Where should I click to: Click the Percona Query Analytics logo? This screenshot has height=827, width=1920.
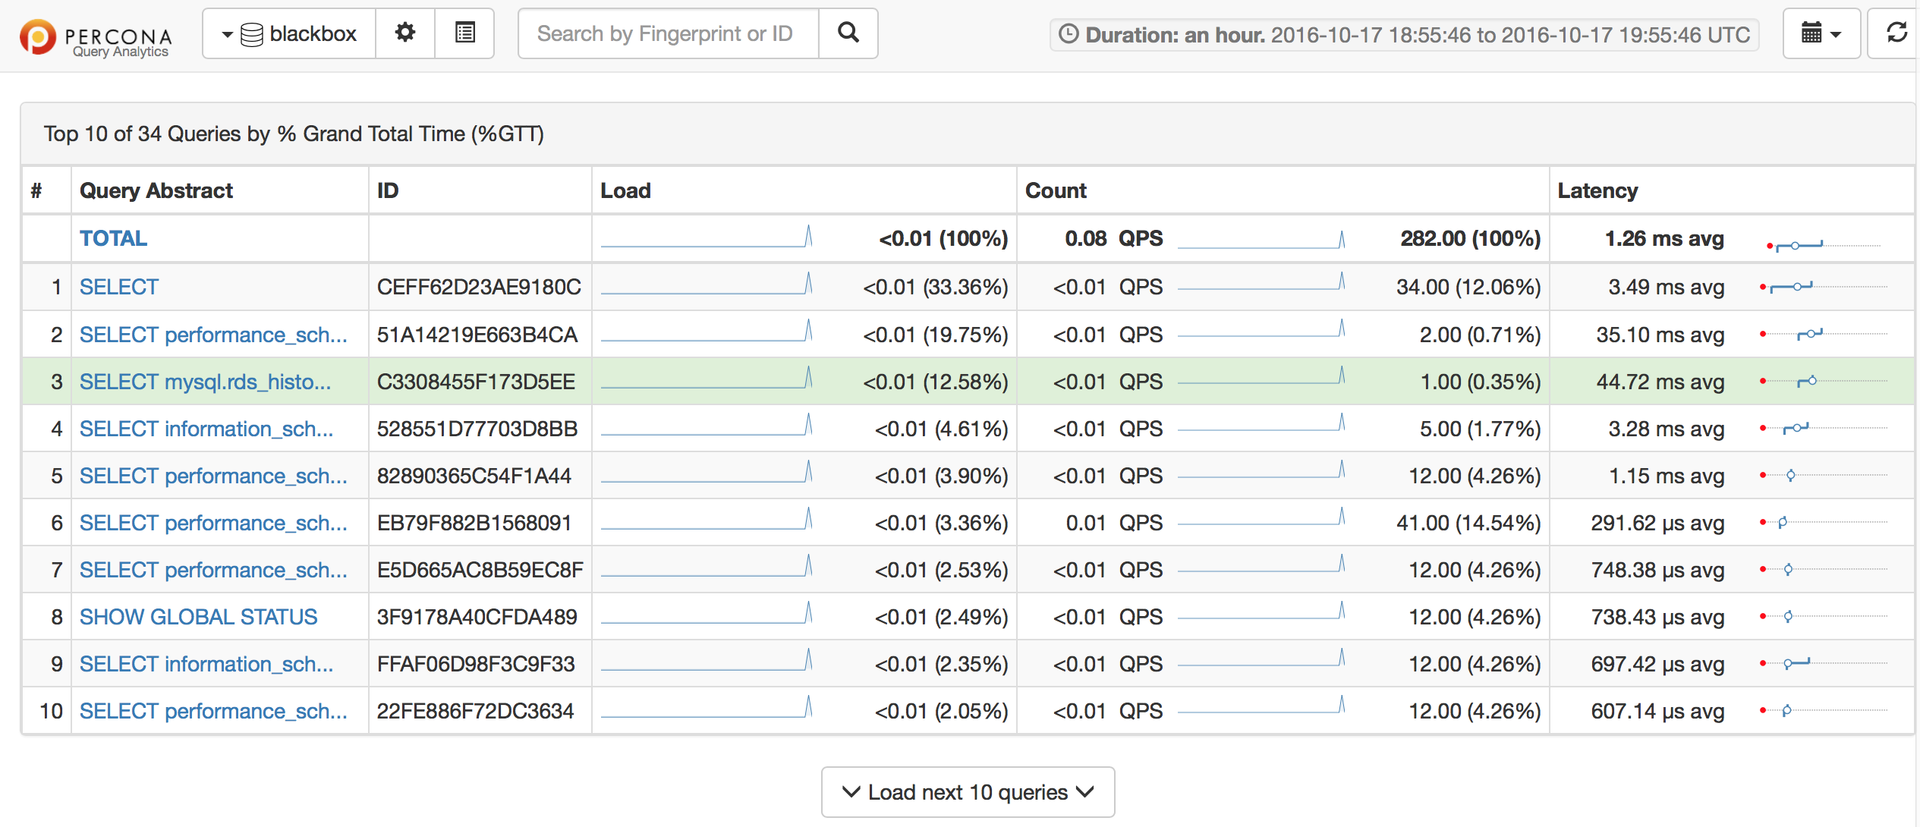[96, 38]
